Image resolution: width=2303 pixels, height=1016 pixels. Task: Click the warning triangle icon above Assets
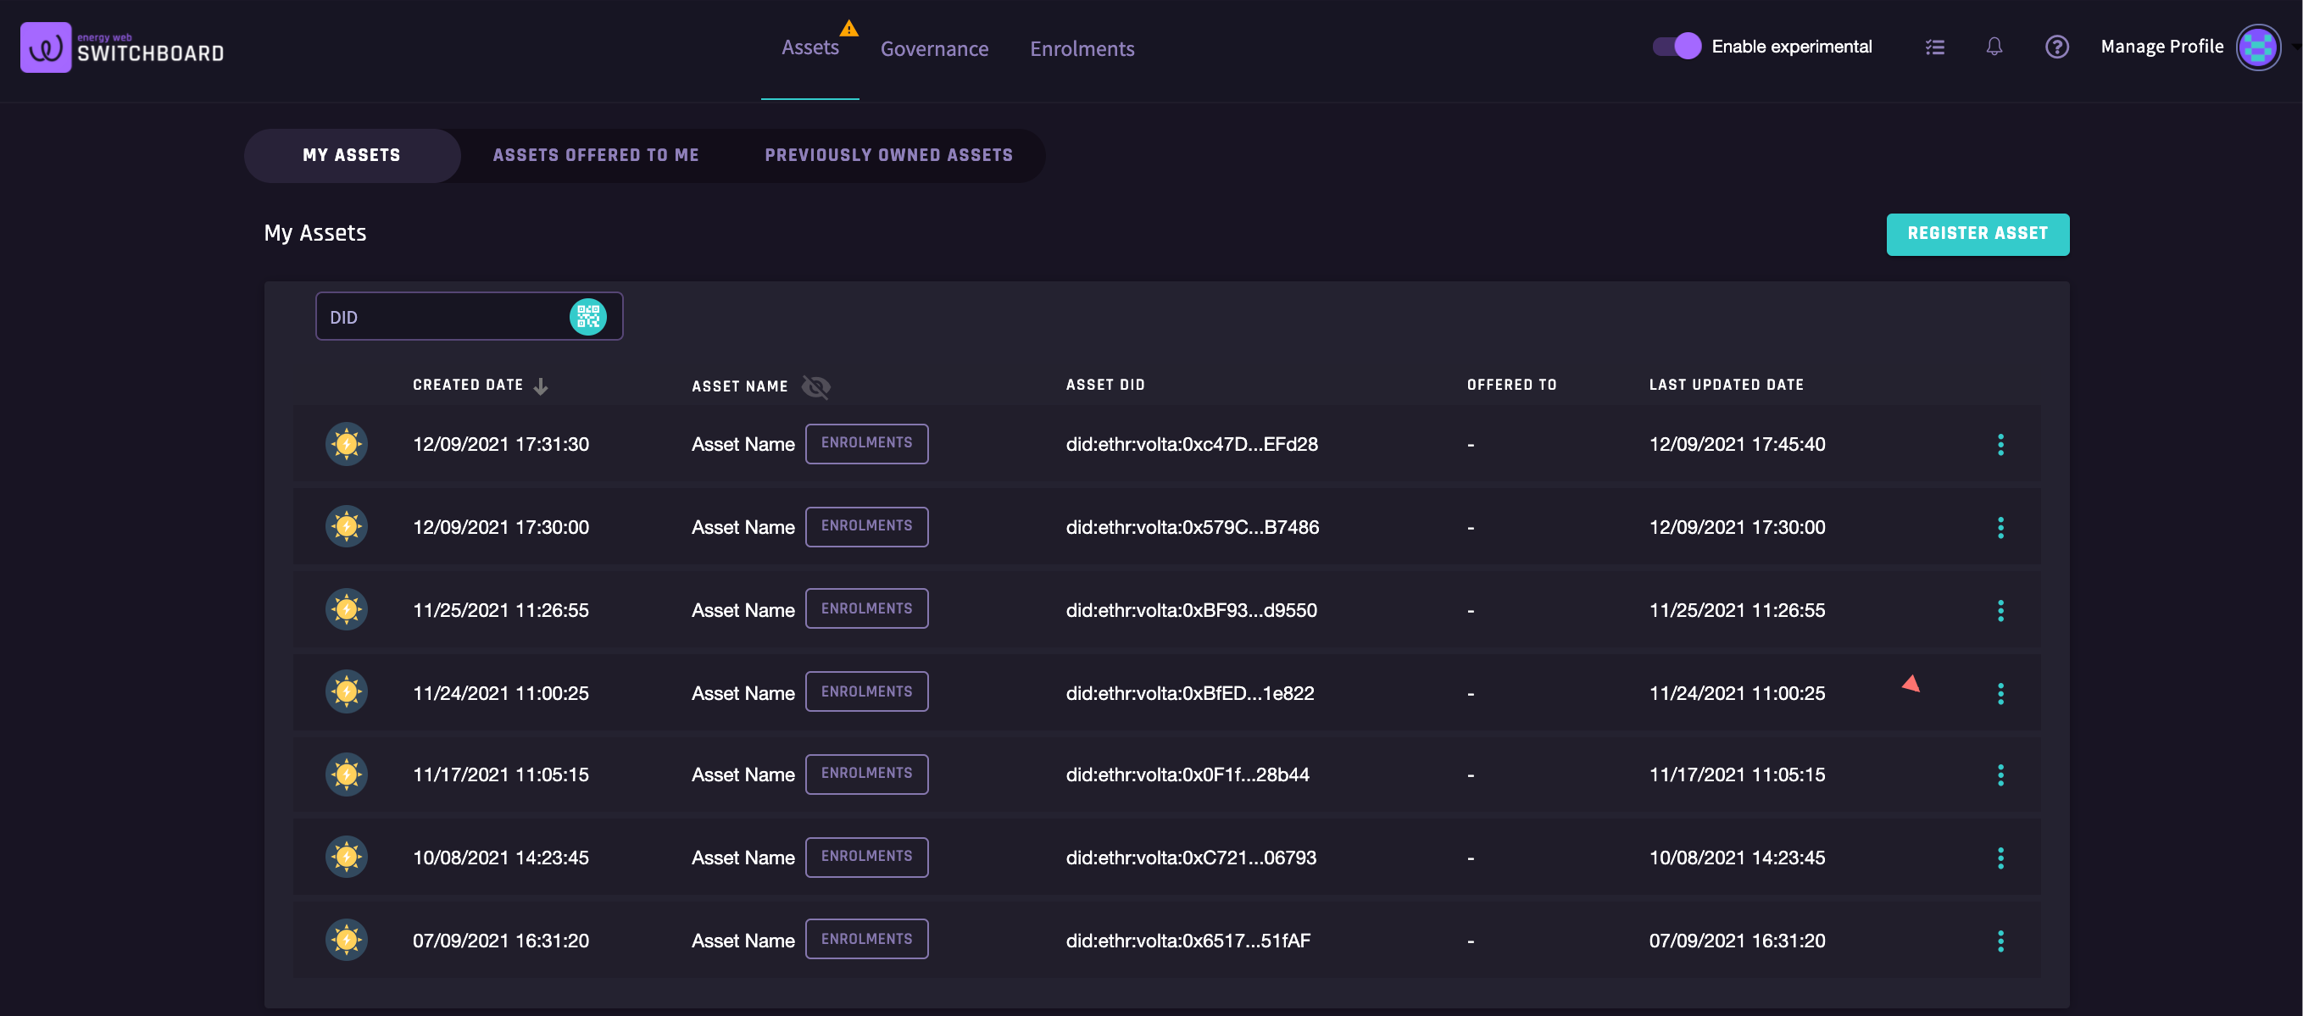point(848,28)
